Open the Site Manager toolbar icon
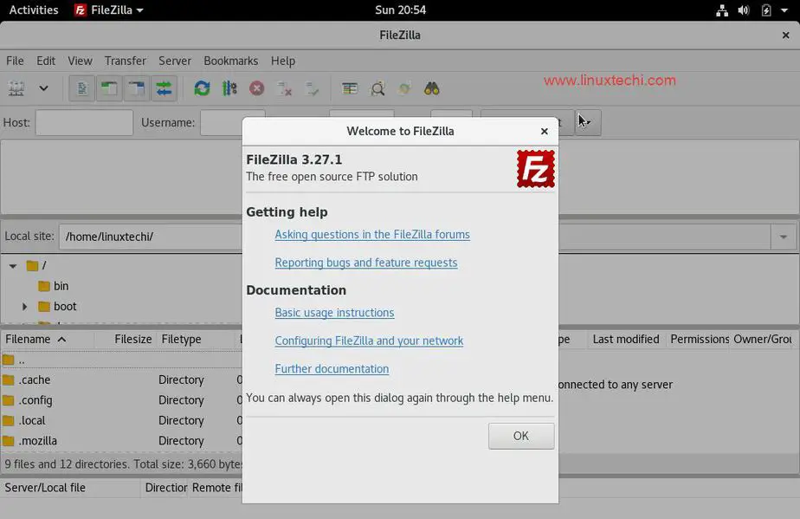This screenshot has height=519, width=800. tap(16, 89)
